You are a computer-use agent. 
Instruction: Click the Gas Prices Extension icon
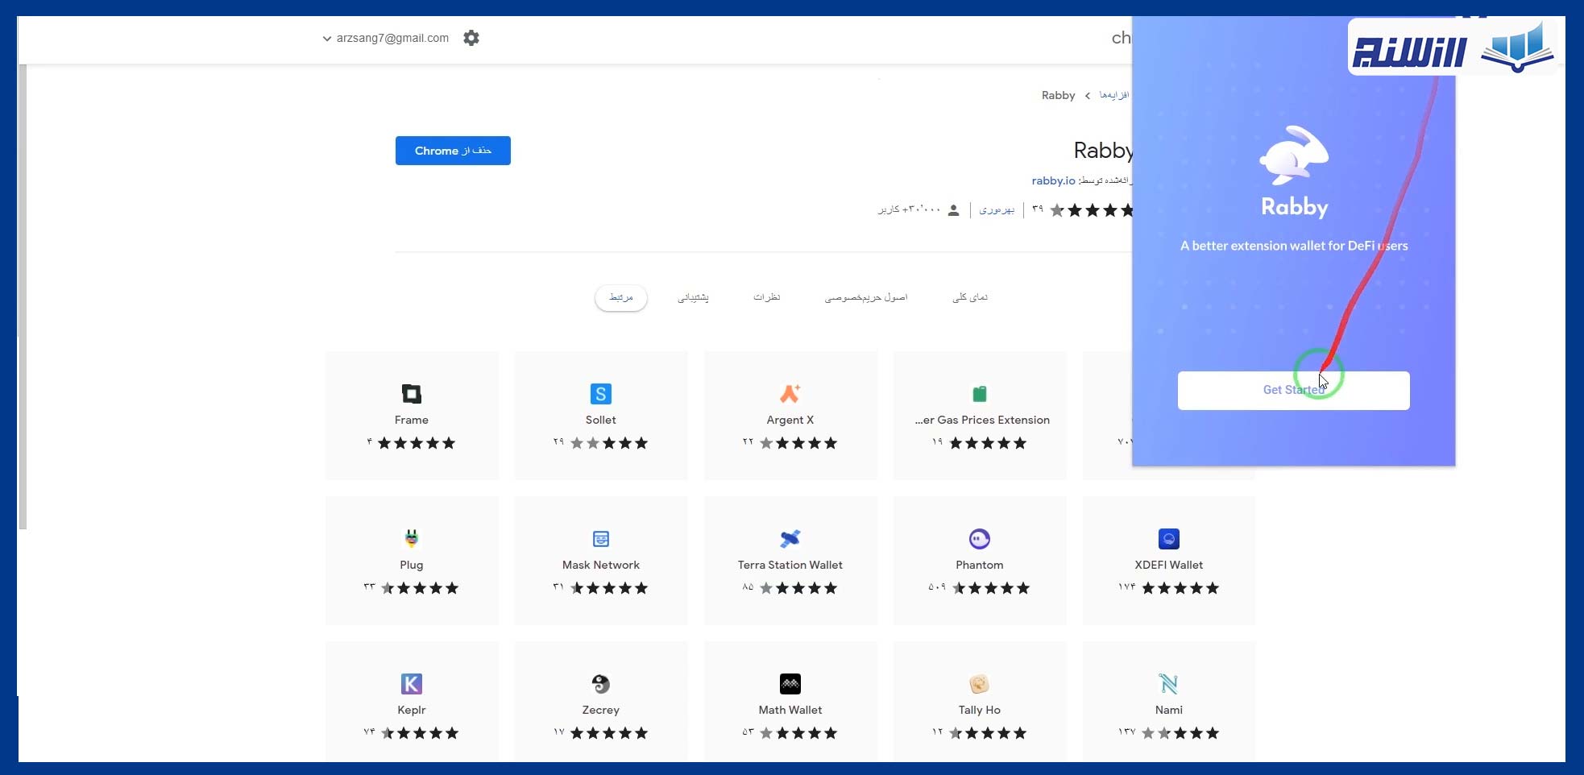pyautogui.click(x=980, y=394)
